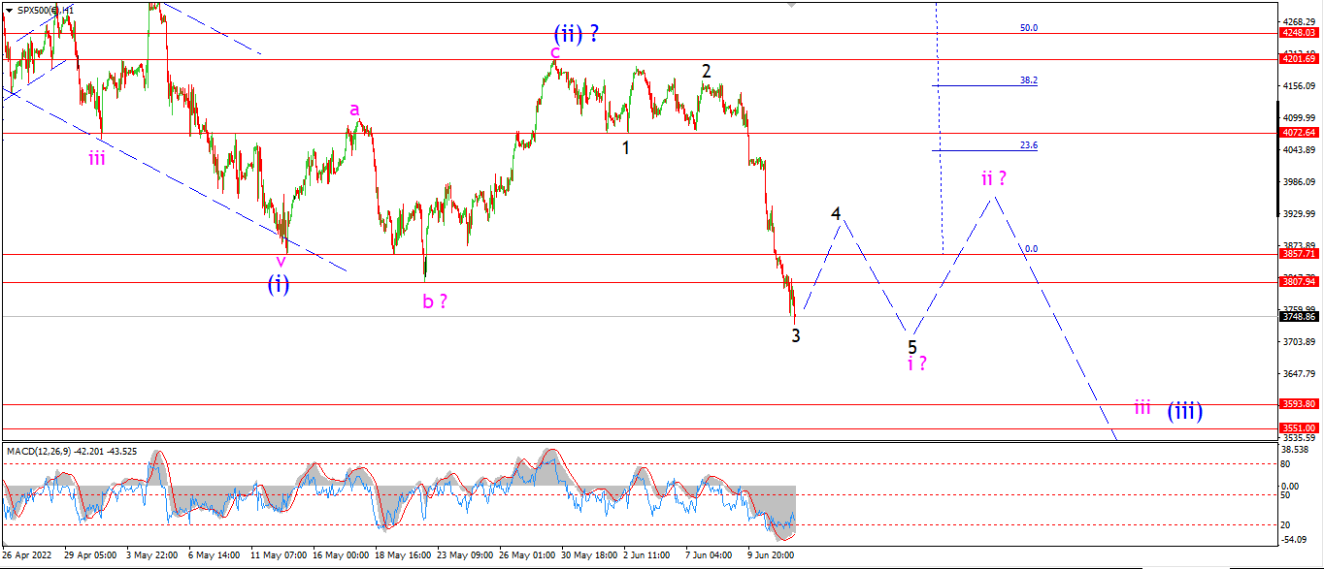This screenshot has height=569, width=1324.
Task: Click the magenta 'ii ?' projection label
Action: [x=993, y=178]
